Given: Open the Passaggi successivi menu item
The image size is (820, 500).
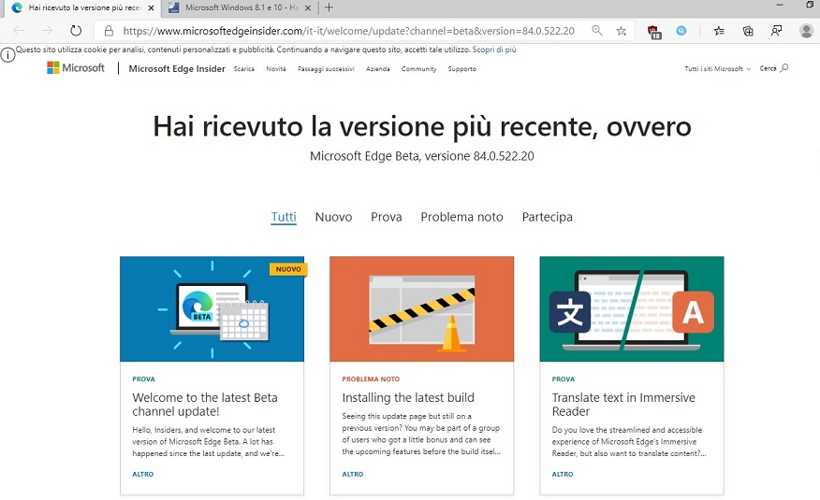Looking at the screenshot, I should (326, 69).
